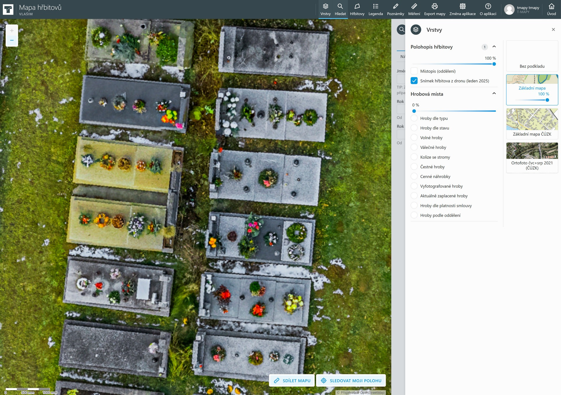
Task: Adjust Základní mapa opacity slider
Action: pyautogui.click(x=547, y=100)
